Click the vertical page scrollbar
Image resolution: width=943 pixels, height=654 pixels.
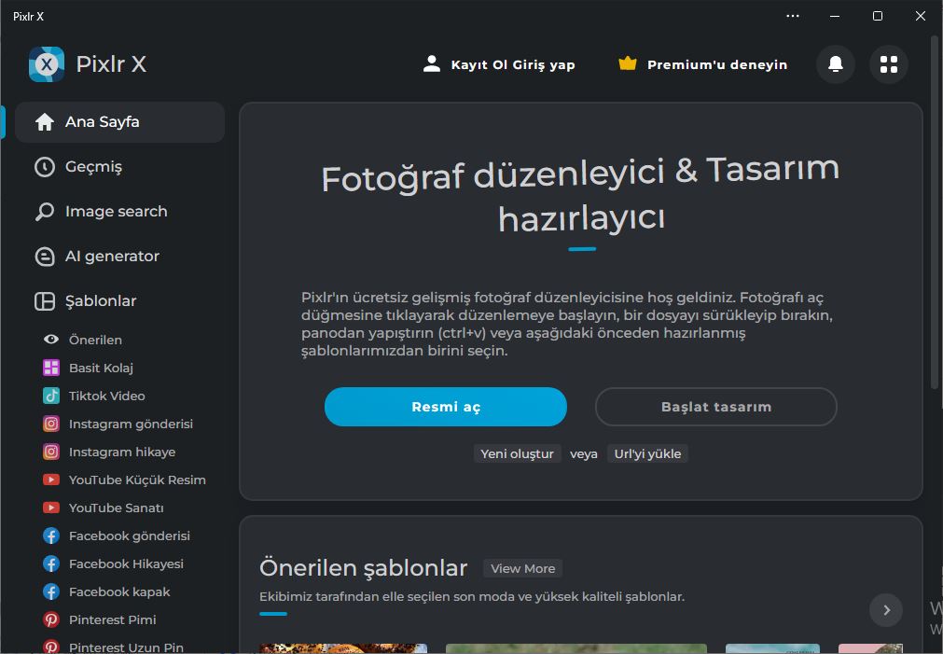[x=935, y=211]
